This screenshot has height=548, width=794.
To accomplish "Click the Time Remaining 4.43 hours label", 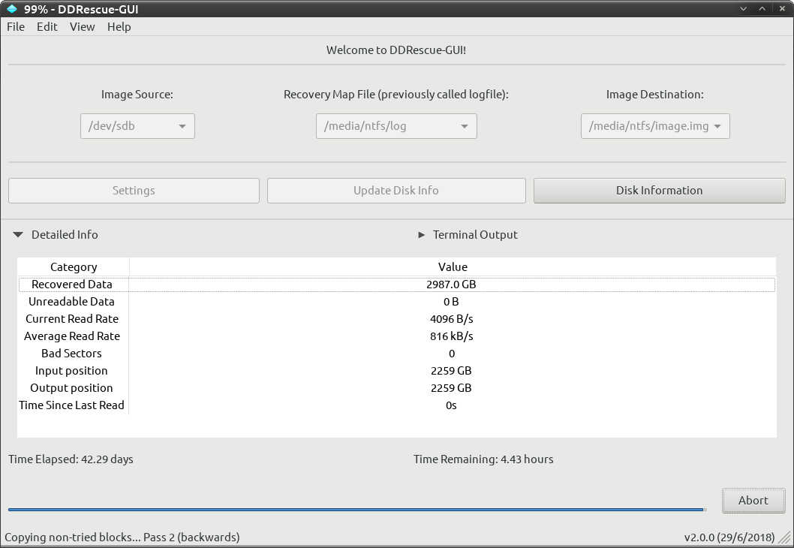I will point(483,459).
